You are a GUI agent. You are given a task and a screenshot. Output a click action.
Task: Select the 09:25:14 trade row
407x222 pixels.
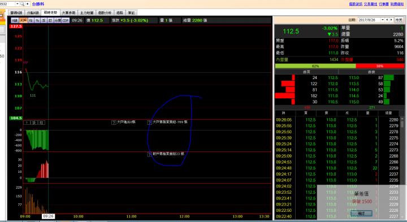click(x=337, y=150)
